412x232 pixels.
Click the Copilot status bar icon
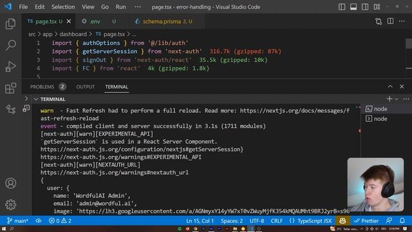342,221
